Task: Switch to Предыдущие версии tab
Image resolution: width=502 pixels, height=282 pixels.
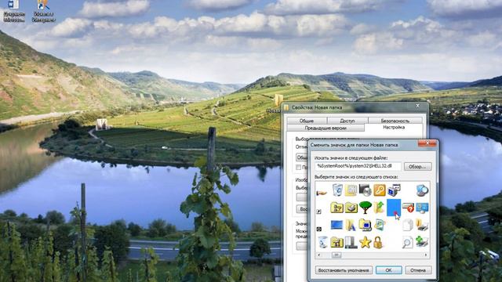Action: click(x=326, y=128)
